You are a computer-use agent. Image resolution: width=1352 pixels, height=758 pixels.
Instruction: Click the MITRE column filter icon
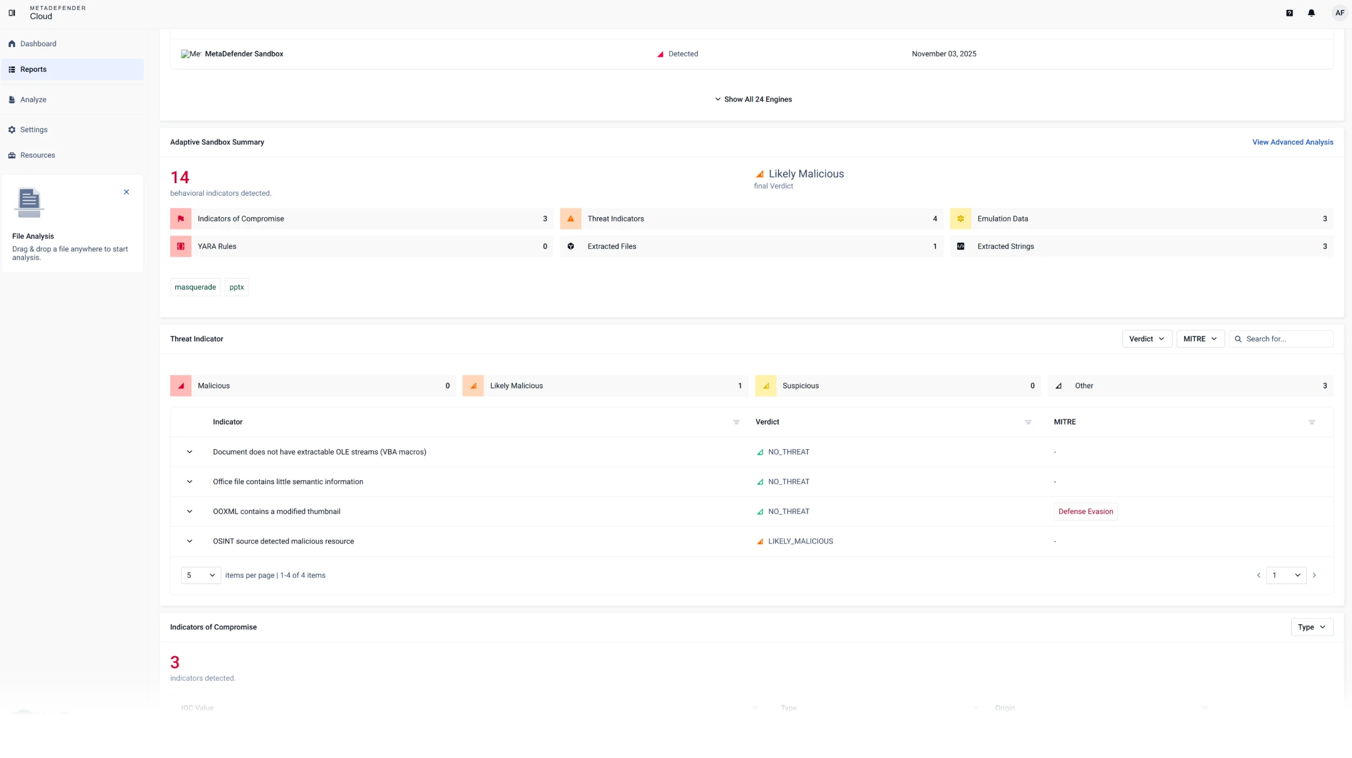tap(1311, 422)
